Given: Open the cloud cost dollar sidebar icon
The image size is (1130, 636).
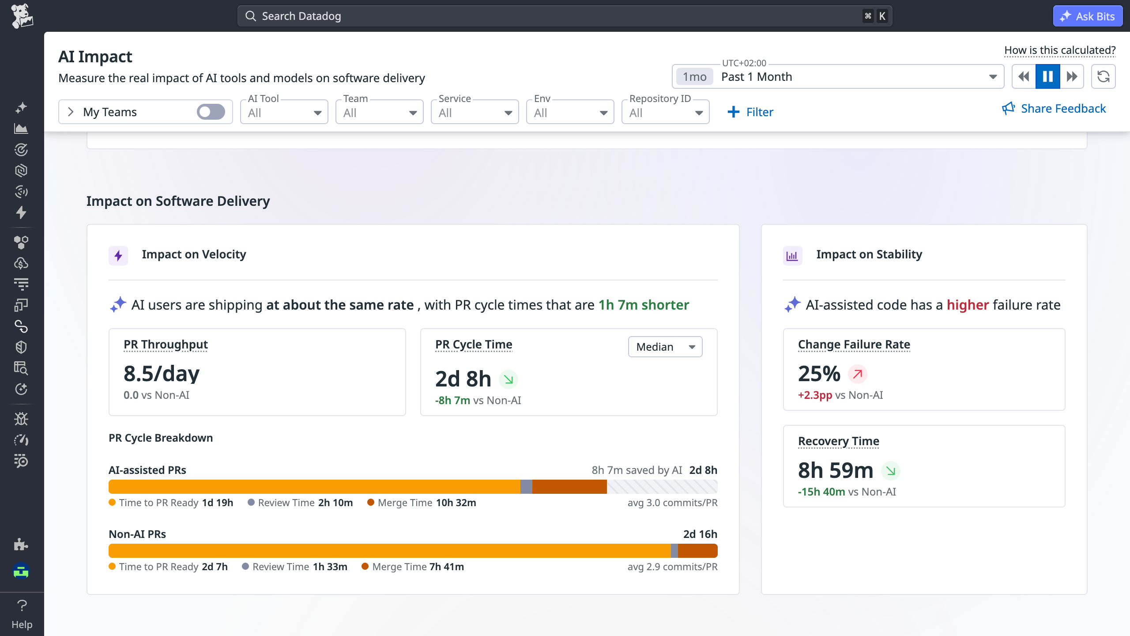Looking at the screenshot, I should [x=21, y=263].
